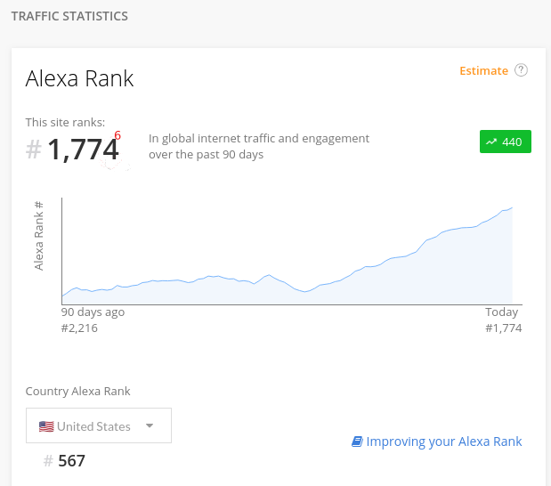Click the 'This site ranks:' label
This screenshot has width=551, height=486.
(65, 122)
